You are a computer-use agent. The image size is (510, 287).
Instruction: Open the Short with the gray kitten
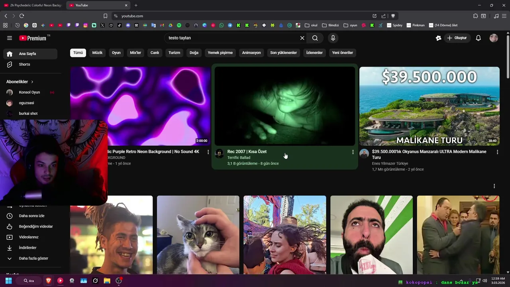198,235
